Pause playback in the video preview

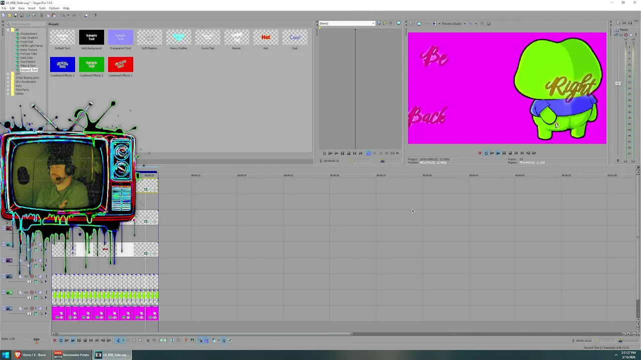504,153
